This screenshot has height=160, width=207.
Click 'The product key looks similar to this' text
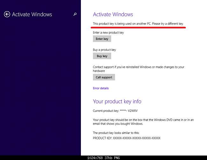pos(116,133)
